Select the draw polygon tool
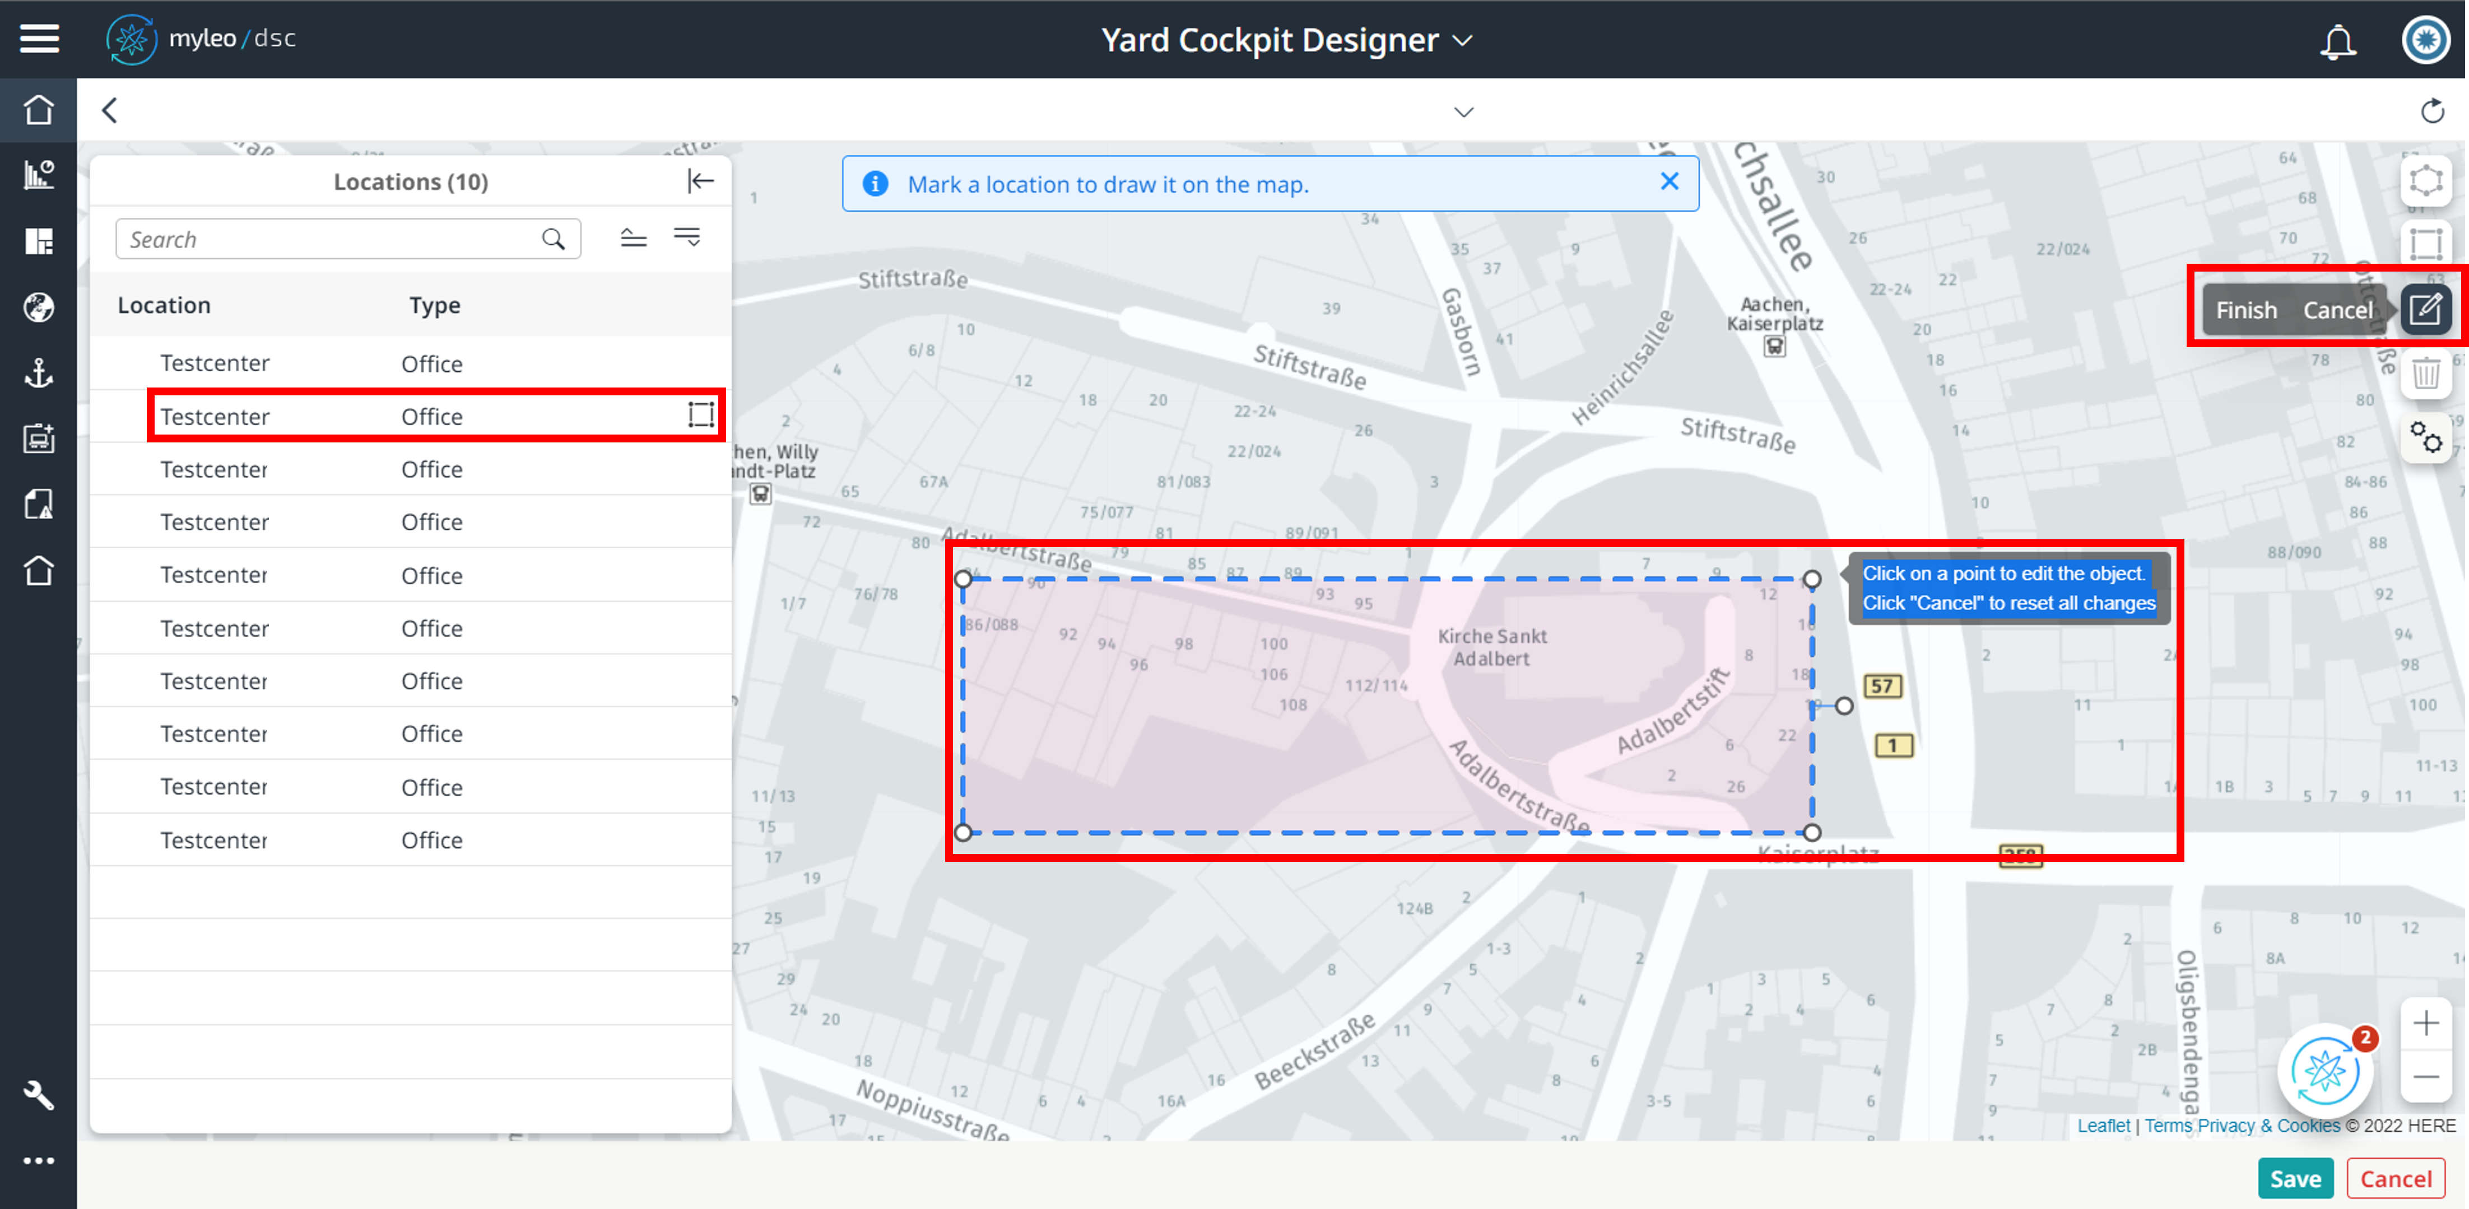The width and height of the screenshot is (2469, 1209). (x=2425, y=180)
